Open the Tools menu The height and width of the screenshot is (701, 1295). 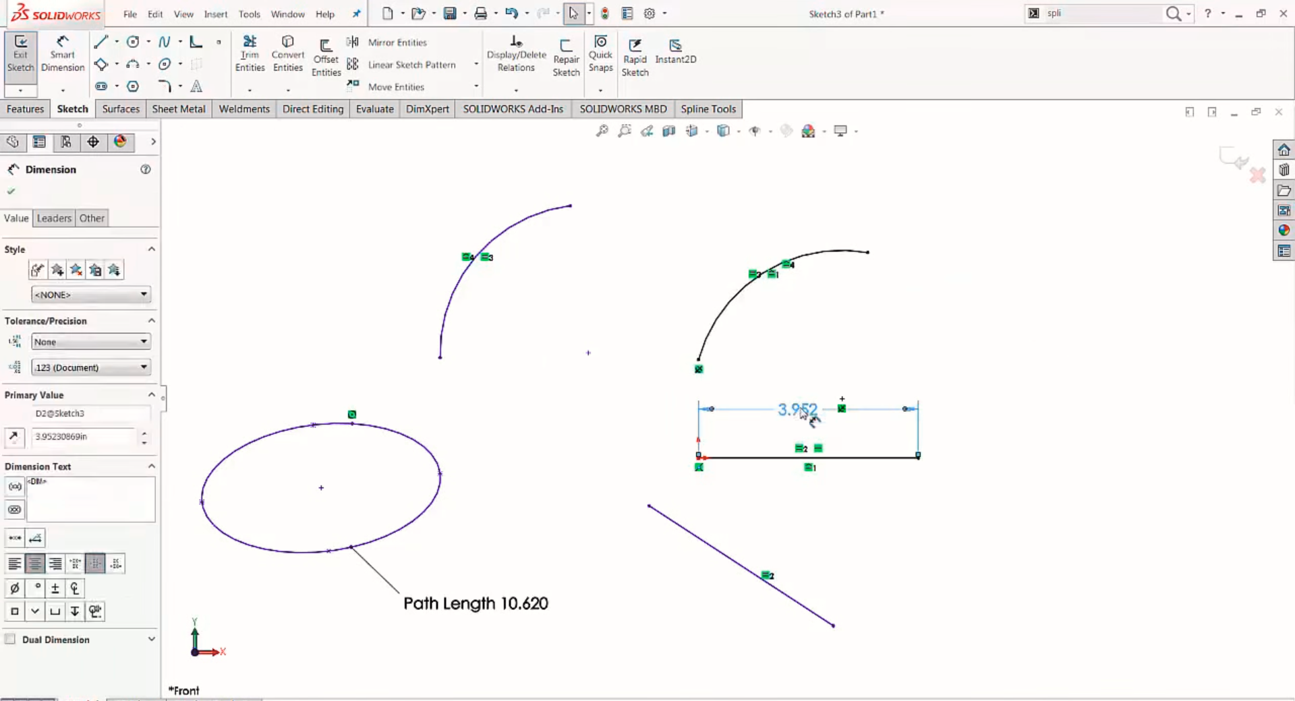point(249,13)
